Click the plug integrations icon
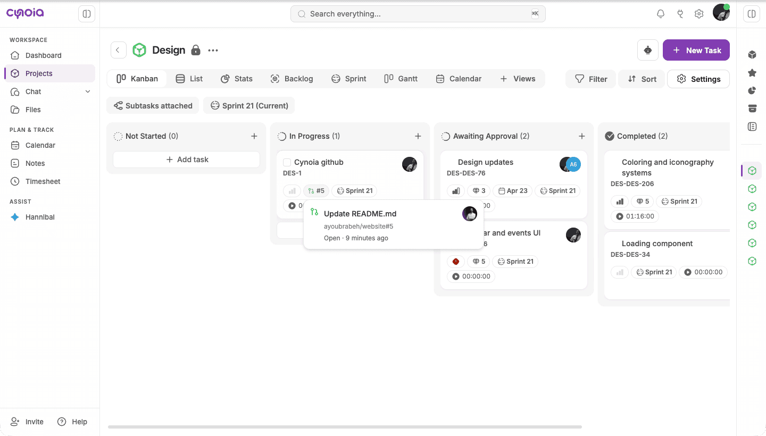Viewport: 766px width, 436px height. [x=680, y=14]
